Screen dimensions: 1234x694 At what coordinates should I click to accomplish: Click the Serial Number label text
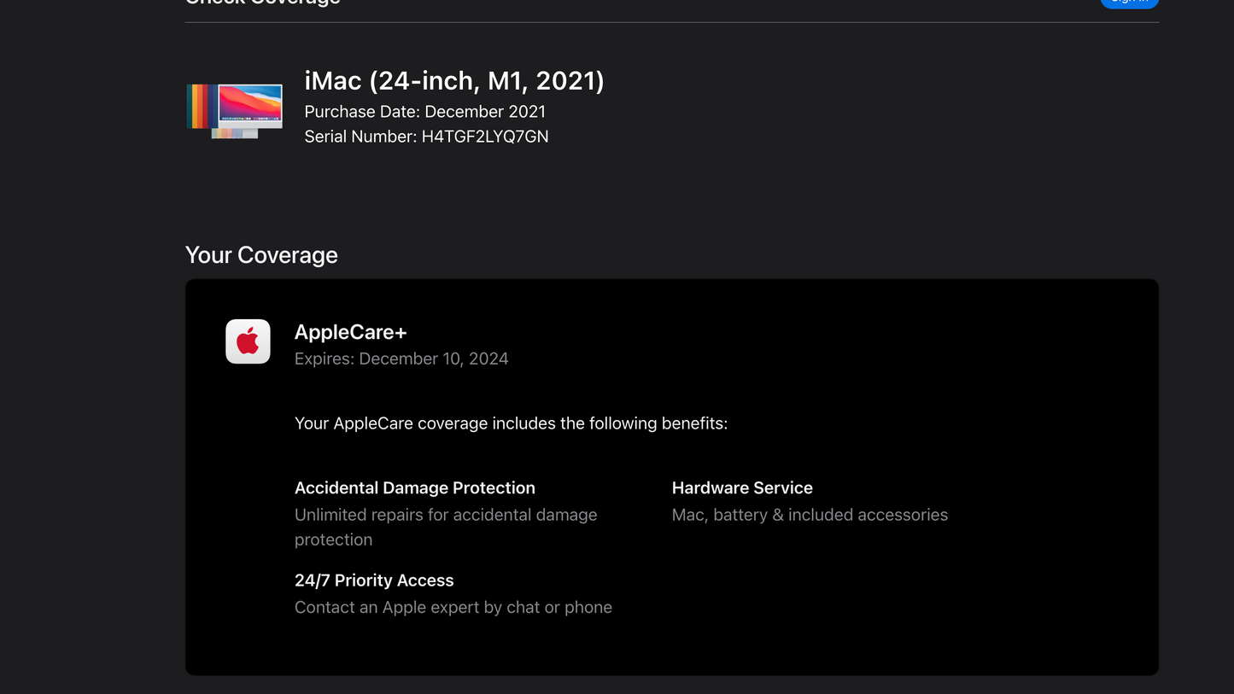click(x=360, y=137)
